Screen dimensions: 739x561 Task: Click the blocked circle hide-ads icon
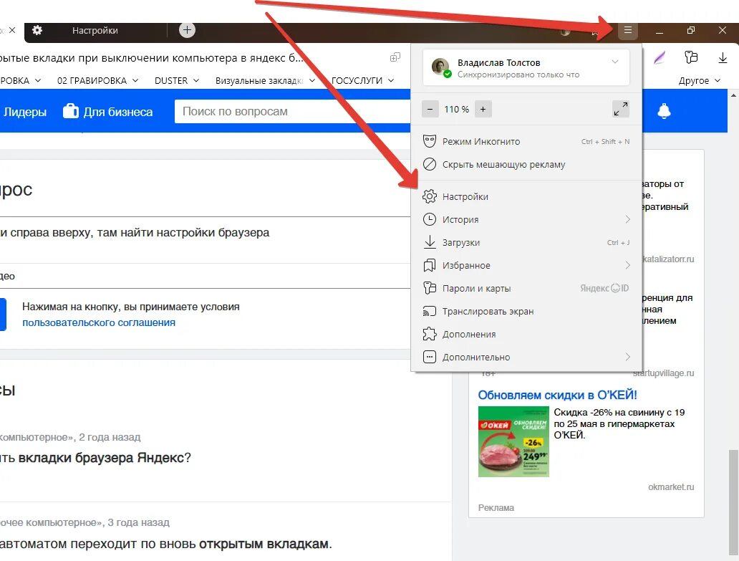tap(429, 164)
